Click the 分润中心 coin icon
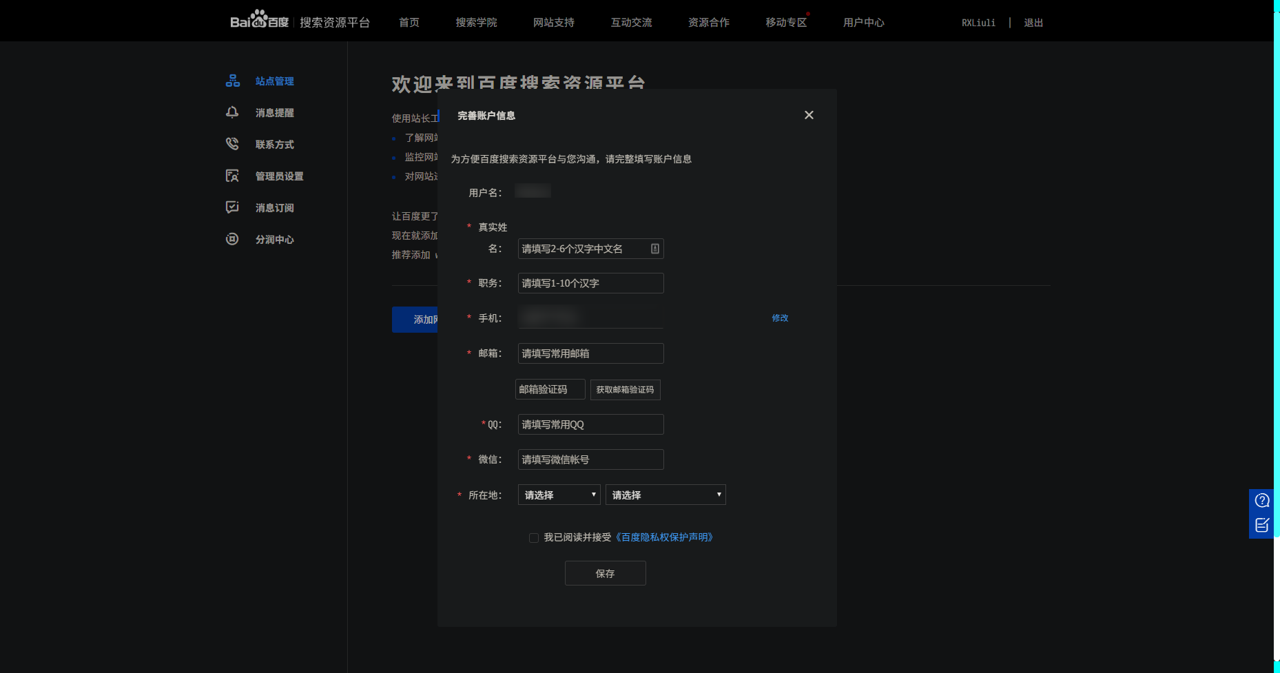The width and height of the screenshot is (1280, 673). (233, 239)
